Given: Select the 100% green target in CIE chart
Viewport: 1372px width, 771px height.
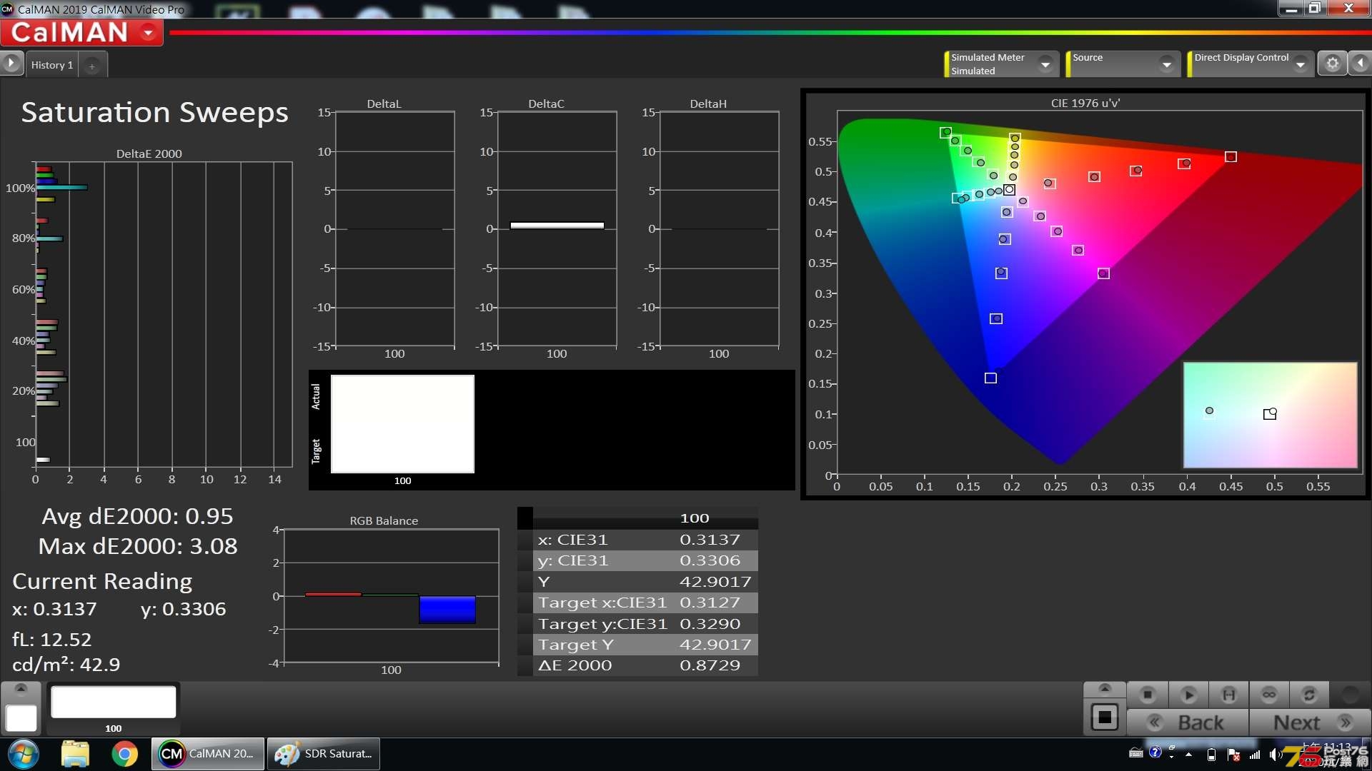Looking at the screenshot, I should point(945,132).
